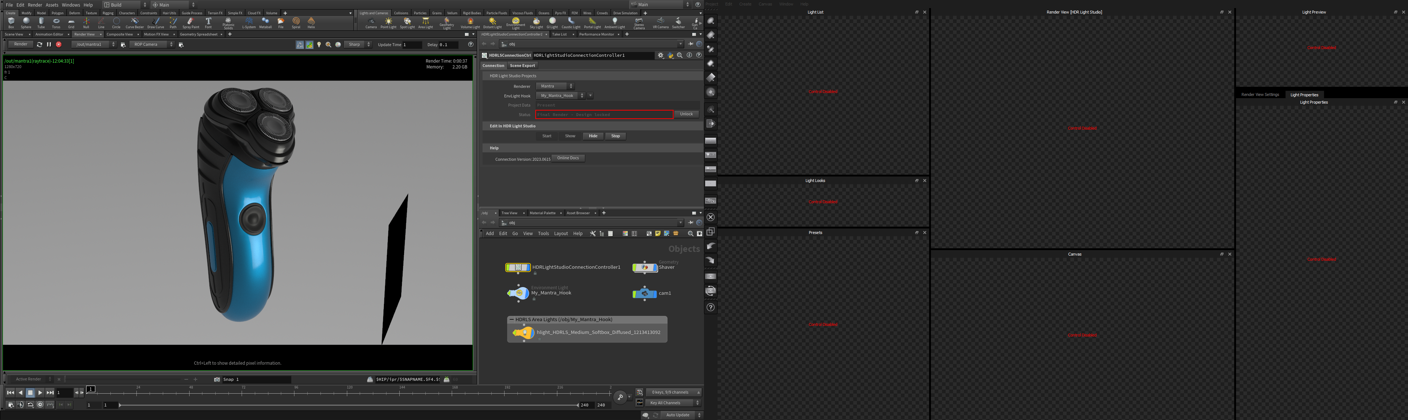Screen dimensions: 1408x420
Task: Toggle the globe render view option
Action: tap(338, 45)
